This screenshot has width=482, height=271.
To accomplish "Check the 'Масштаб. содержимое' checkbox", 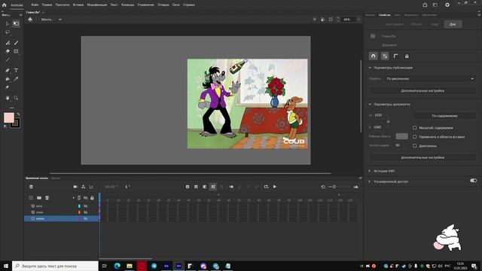I will 415,128.
